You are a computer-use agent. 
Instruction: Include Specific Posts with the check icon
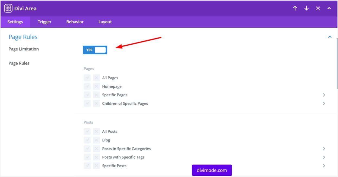tap(87, 166)
